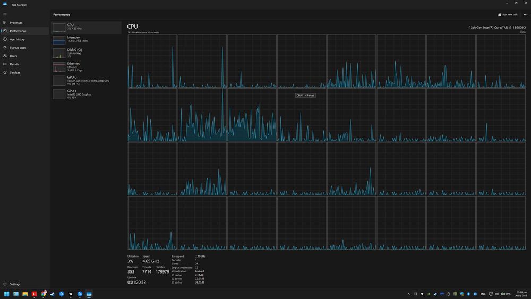Screen dimensions: 531x299
Task: Toggle the hamburger navigation menu
Action: pyautogui.click(x=5, y=14)
